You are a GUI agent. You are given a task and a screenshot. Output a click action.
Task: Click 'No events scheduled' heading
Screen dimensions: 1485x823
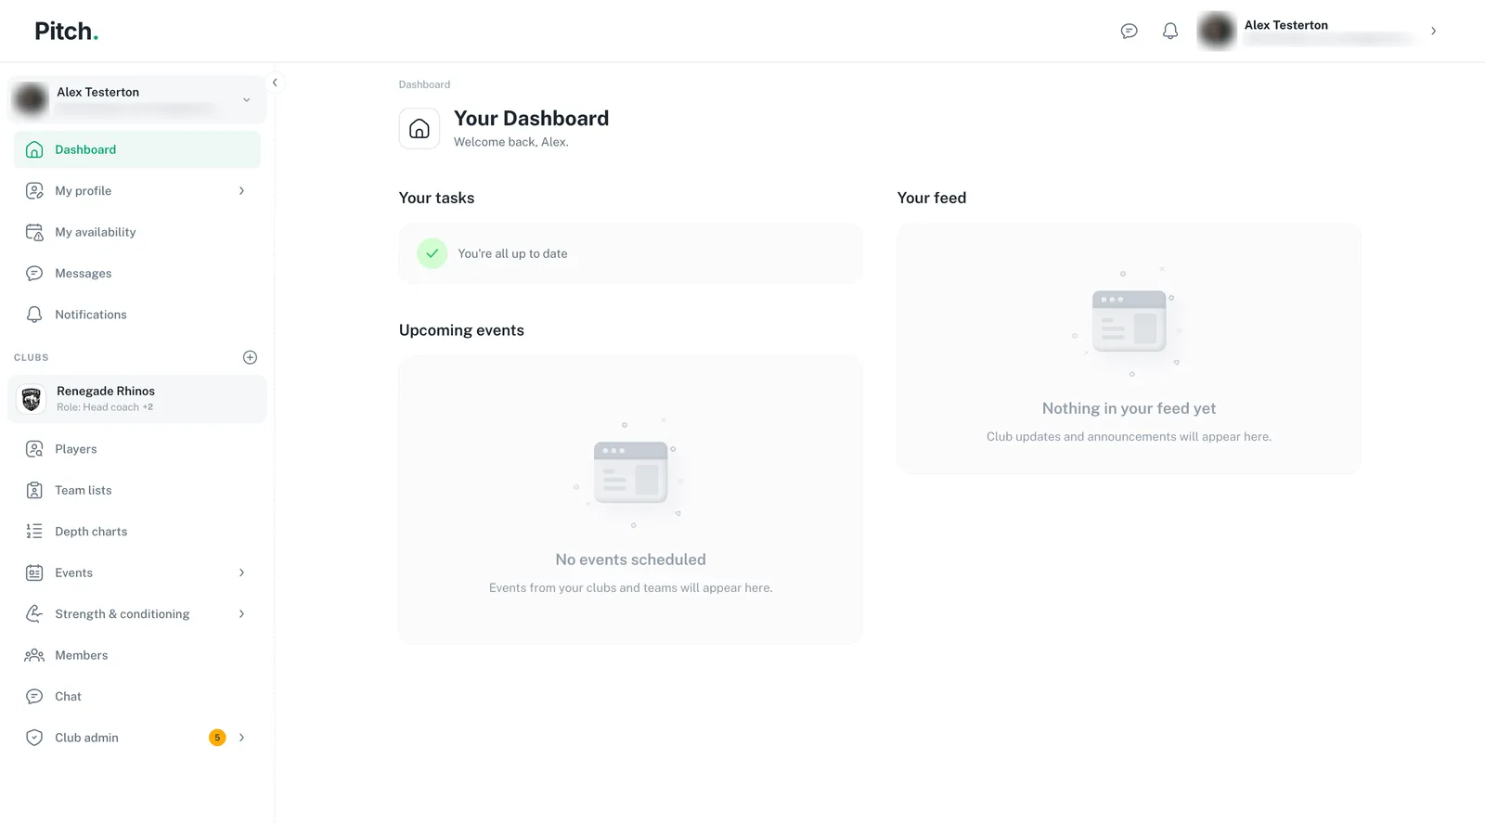(630, 559)
